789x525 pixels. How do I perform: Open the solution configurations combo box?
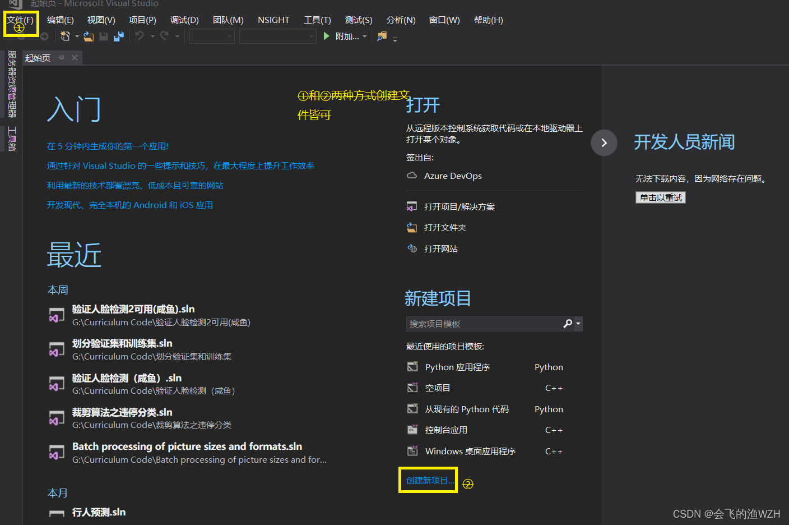coord(212,36)
